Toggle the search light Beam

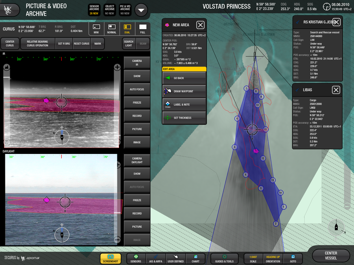[x=143, y=44]
